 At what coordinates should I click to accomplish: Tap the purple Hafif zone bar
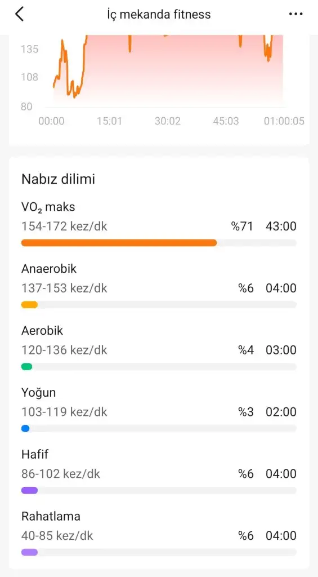29,490
